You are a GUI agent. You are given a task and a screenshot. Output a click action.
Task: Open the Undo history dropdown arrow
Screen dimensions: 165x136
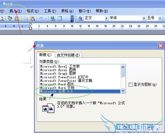tap(46, 18)
